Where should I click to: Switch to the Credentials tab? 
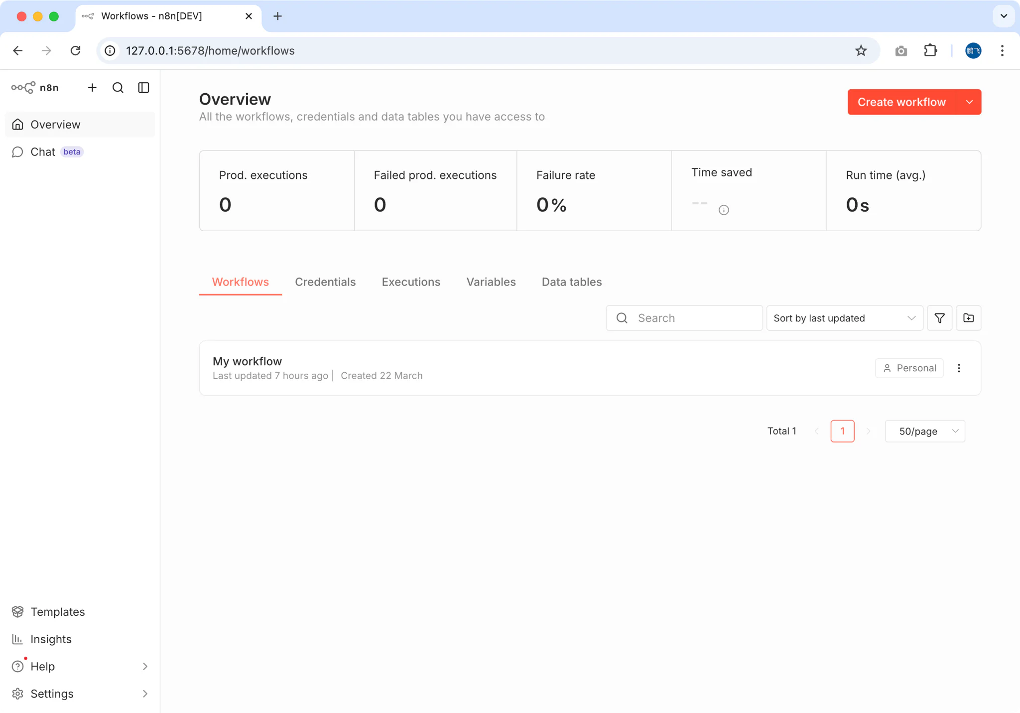325,282
